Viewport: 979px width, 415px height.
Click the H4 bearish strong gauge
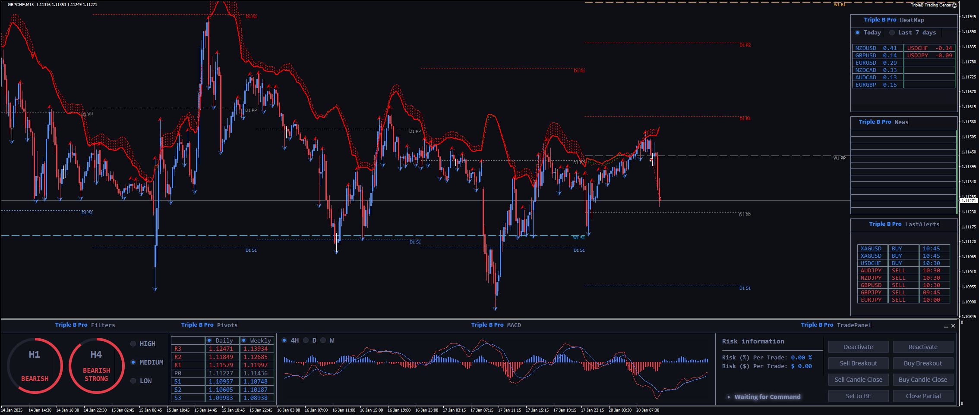point(96,365)
